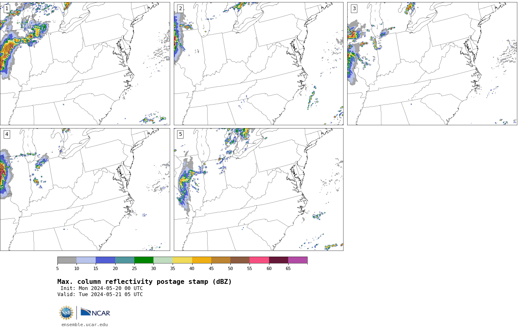Viewport: 521px width, 329px height.
Task: Click the 35 tick label on colorbar
Action: coord(173,268)
